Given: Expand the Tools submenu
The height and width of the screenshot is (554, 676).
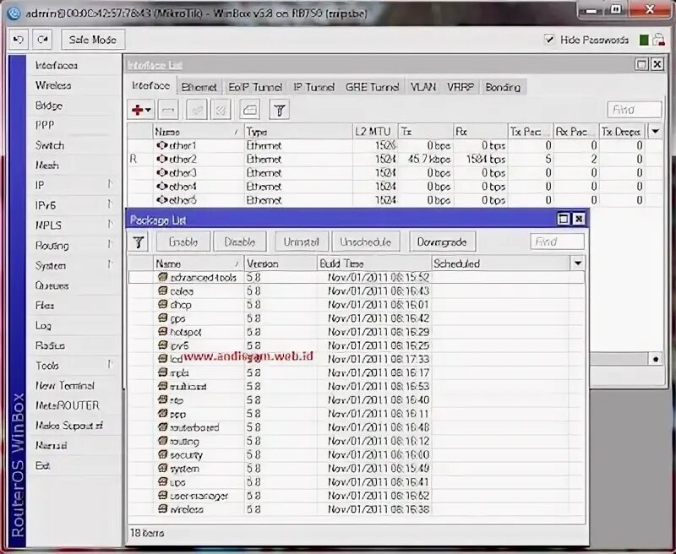Looking at the screenshot, I should (x=110, y=365).
